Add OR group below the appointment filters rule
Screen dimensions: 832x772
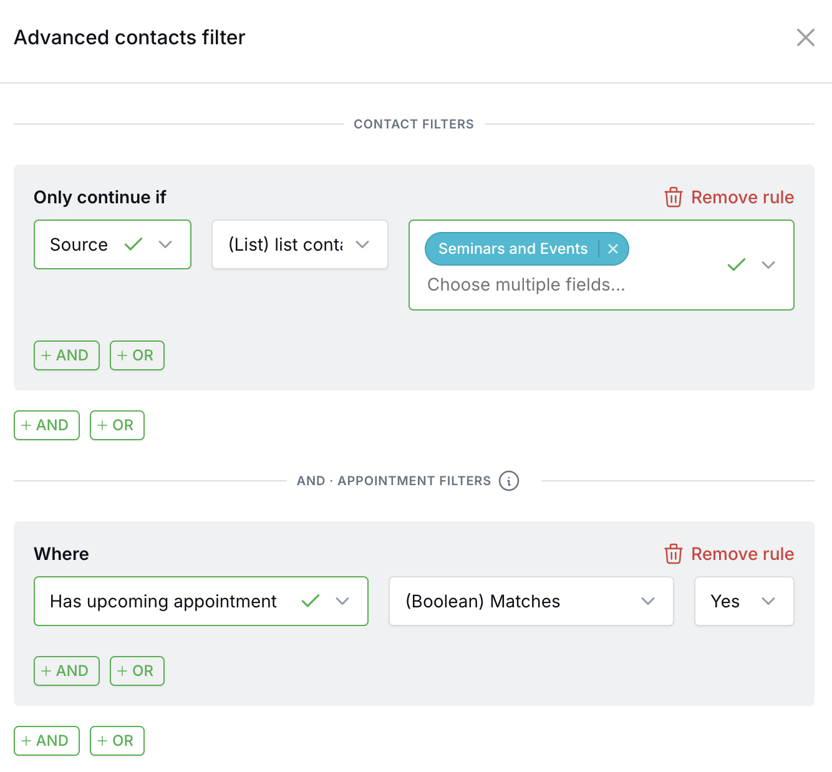click(117, 741)
